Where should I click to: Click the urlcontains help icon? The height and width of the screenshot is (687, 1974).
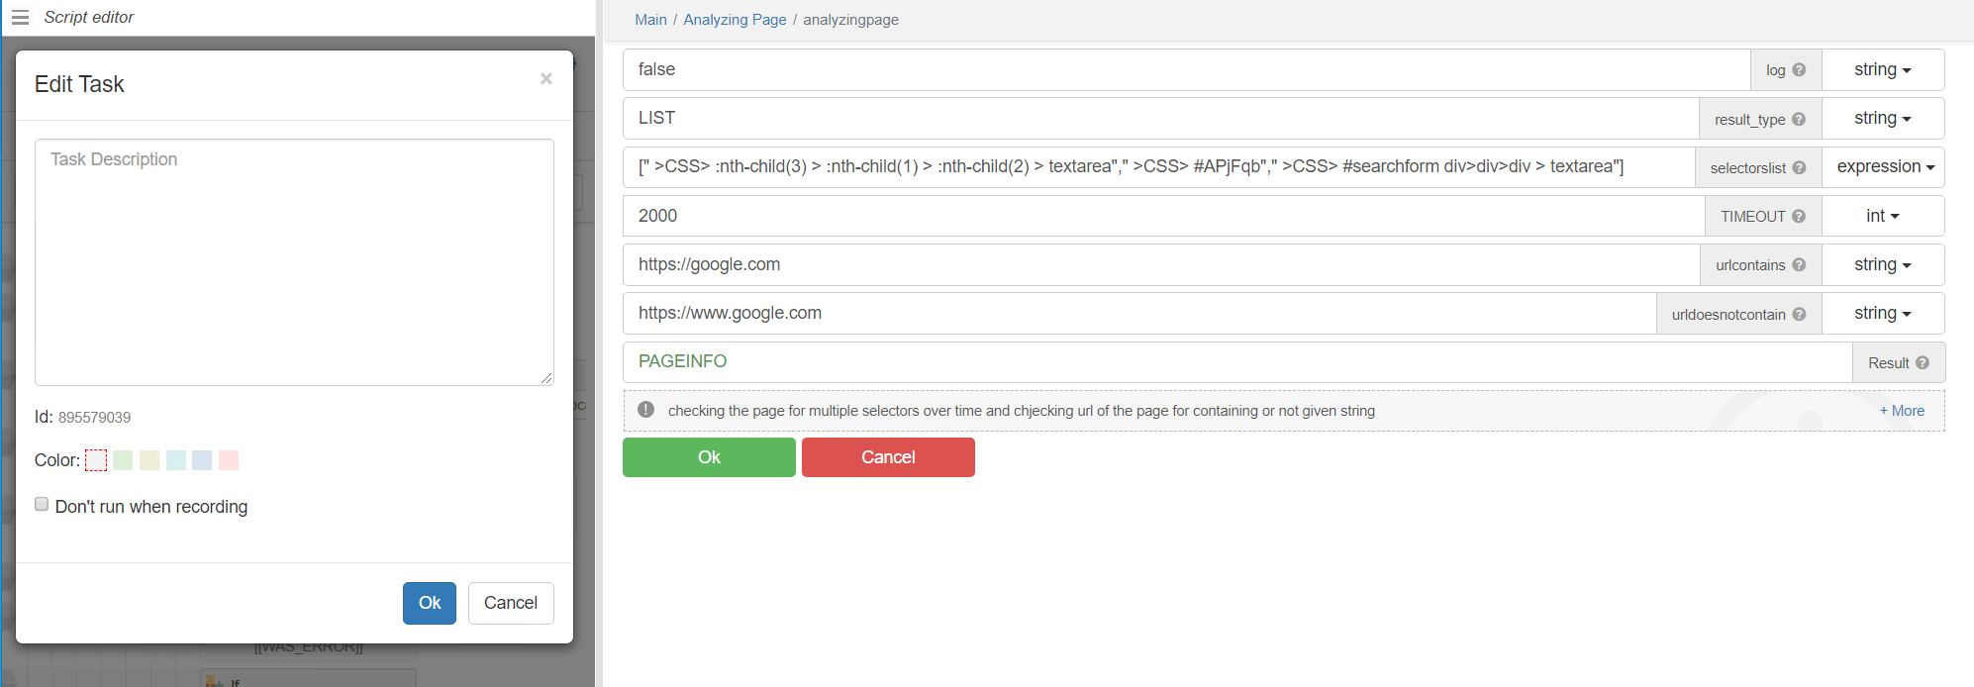1799,265
